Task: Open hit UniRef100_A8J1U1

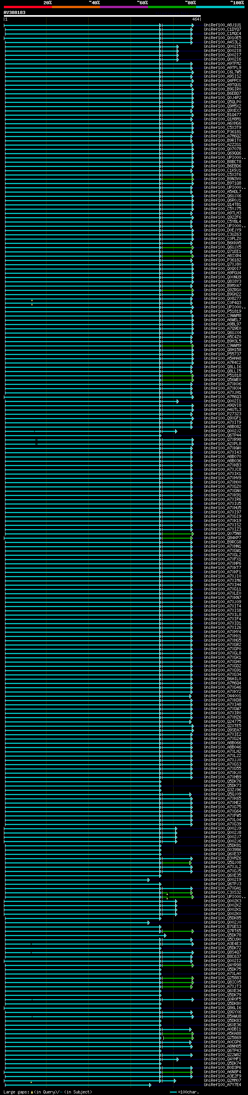Action: pos(222,25)
